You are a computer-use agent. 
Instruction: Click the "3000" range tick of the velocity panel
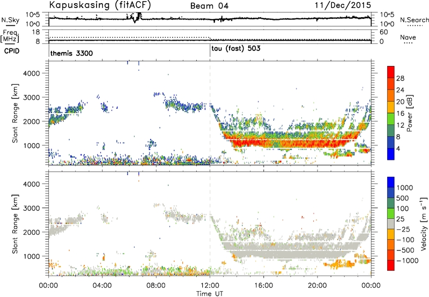[31, 208]
